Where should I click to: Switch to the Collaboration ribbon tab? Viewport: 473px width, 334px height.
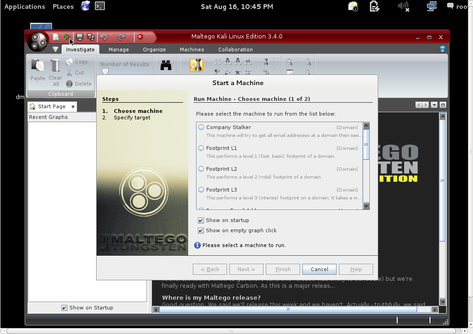235,49
